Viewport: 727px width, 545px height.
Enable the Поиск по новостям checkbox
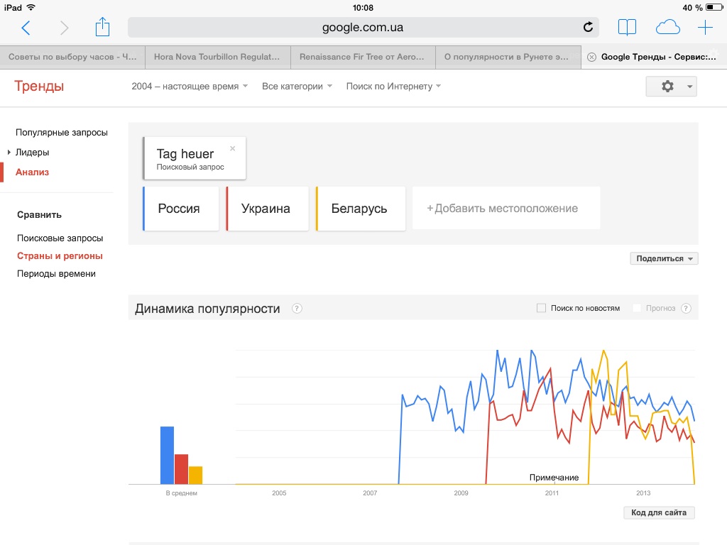point(541,308)
